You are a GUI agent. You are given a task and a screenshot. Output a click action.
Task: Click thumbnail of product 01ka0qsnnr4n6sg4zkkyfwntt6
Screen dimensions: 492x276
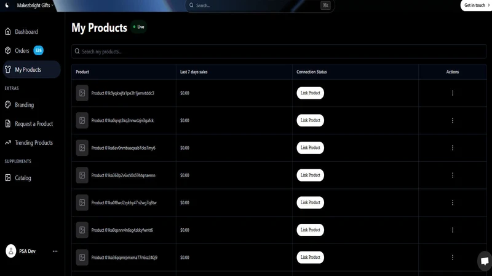click(82, 230)
